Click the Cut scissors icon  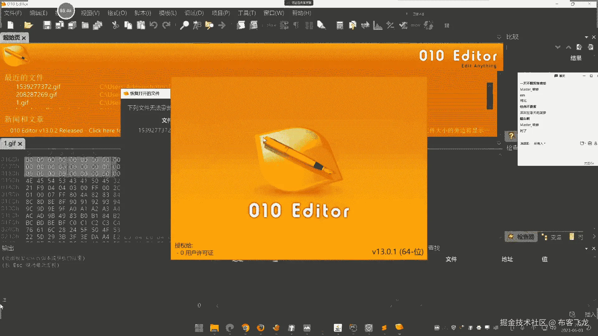116,25
